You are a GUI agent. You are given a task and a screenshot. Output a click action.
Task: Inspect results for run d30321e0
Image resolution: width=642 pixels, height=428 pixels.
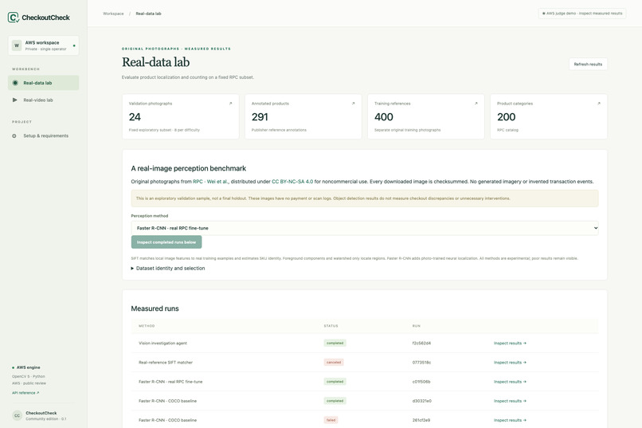510,401
